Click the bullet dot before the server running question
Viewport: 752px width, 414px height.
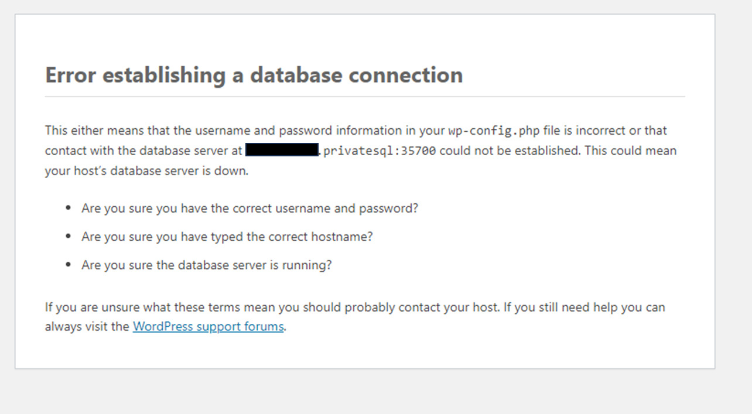(x=69, y=265)
